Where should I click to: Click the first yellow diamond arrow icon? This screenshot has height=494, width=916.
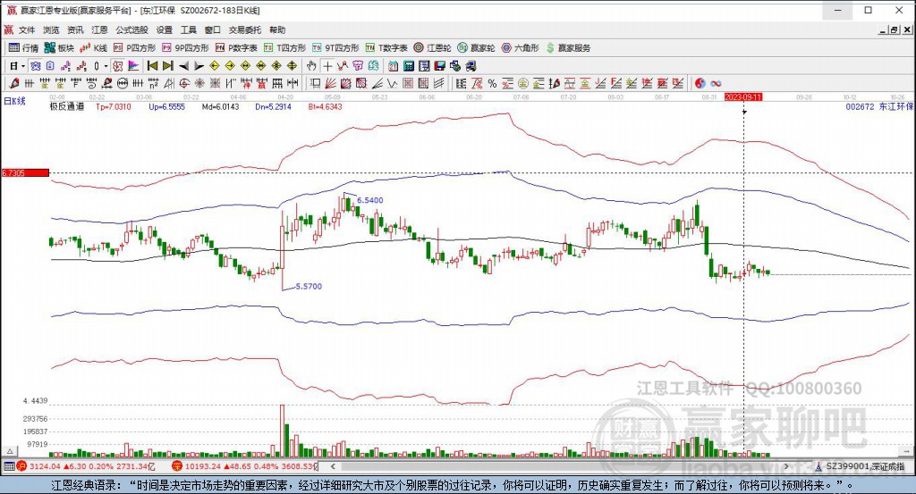215,66
